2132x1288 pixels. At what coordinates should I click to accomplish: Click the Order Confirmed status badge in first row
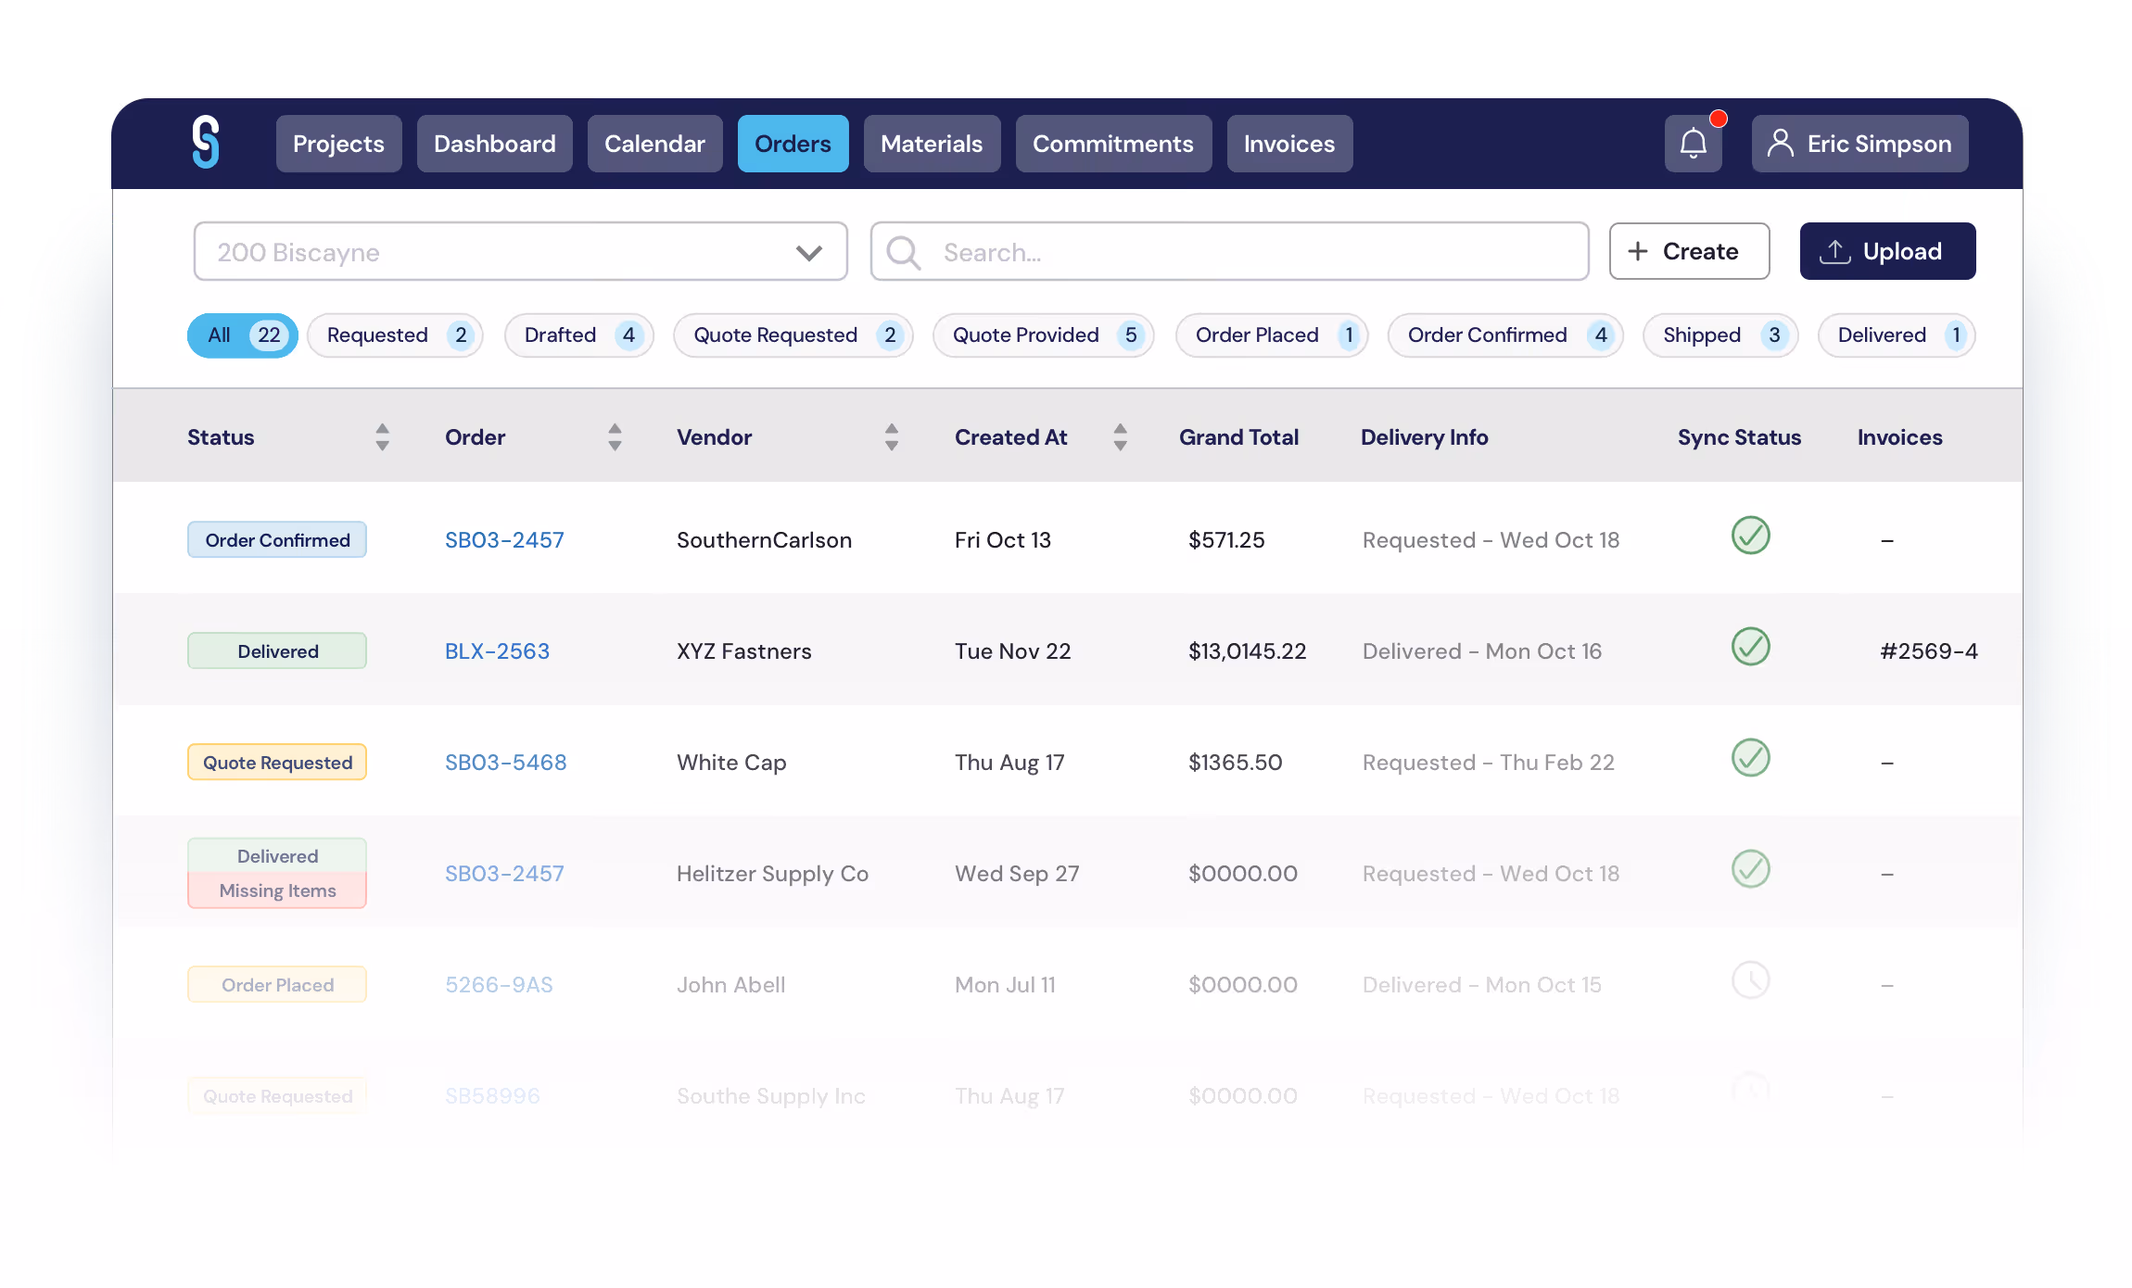point(277,540)
